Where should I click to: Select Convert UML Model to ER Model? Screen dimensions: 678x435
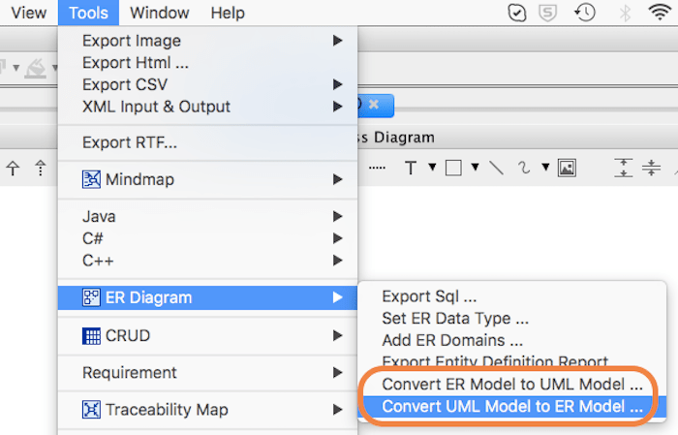coord(511,407)
